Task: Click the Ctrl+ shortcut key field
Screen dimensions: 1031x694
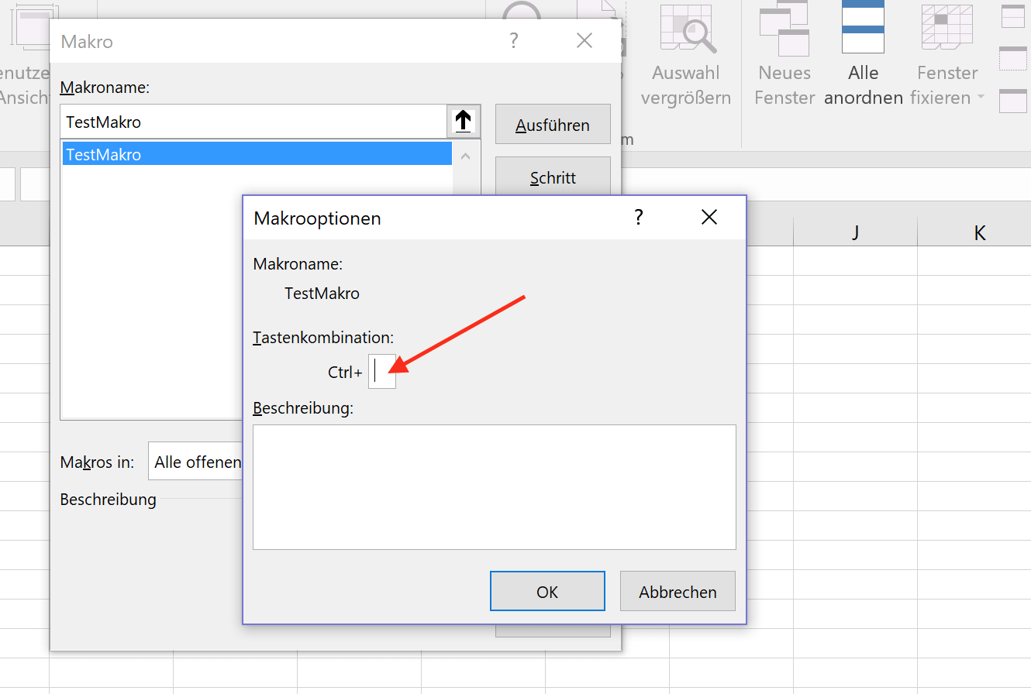Action: [382, 372]
